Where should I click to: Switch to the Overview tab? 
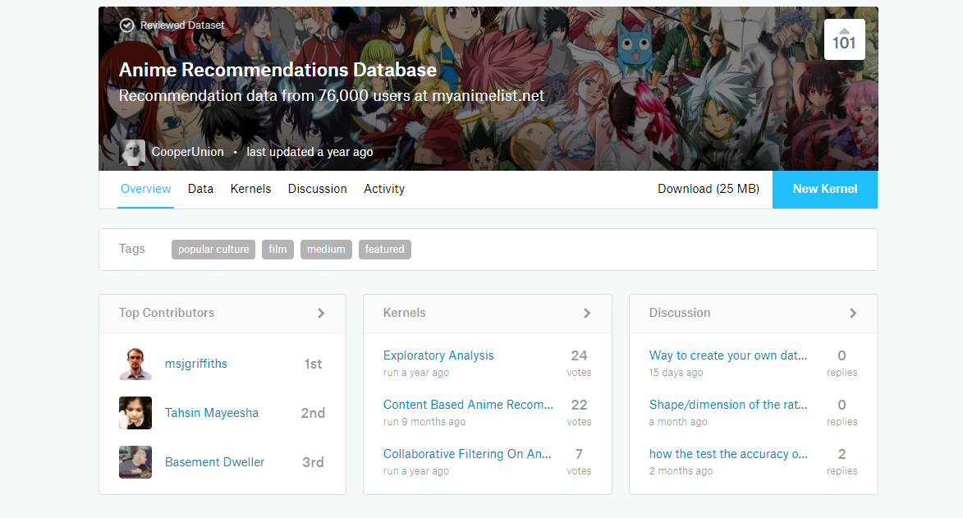(145, 189)
